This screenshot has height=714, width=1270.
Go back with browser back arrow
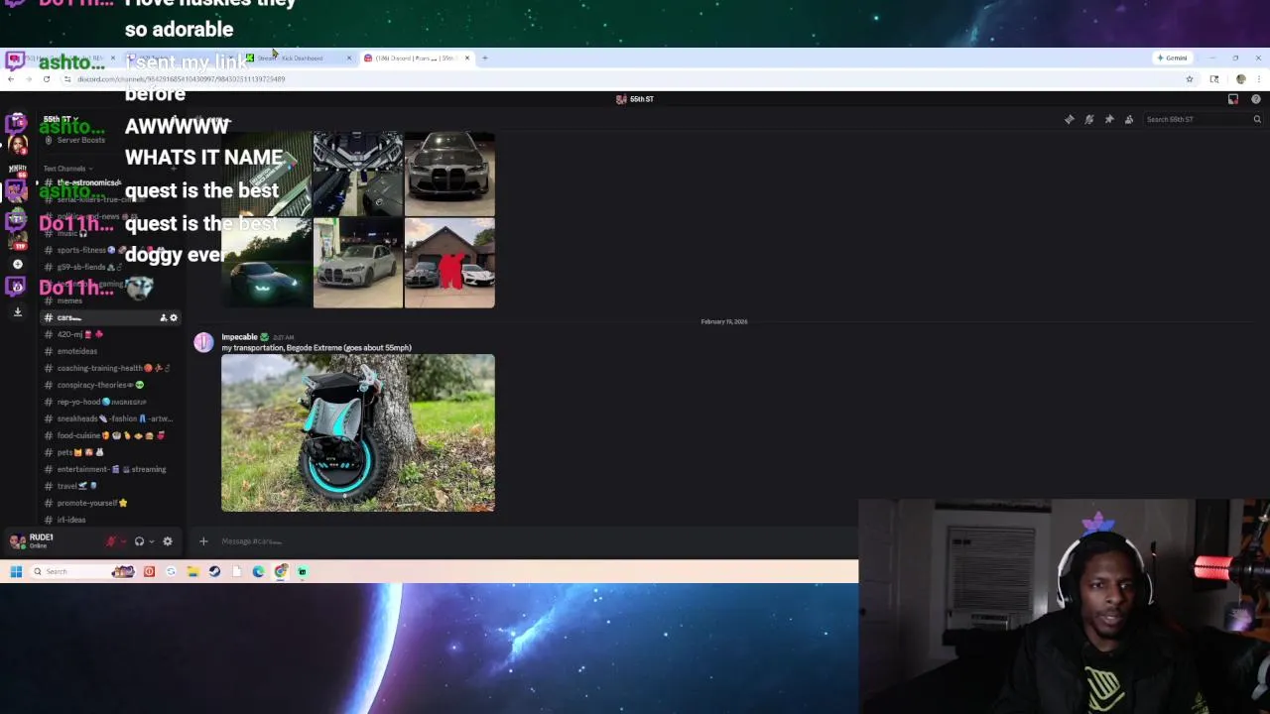click(x=11, y=79)
